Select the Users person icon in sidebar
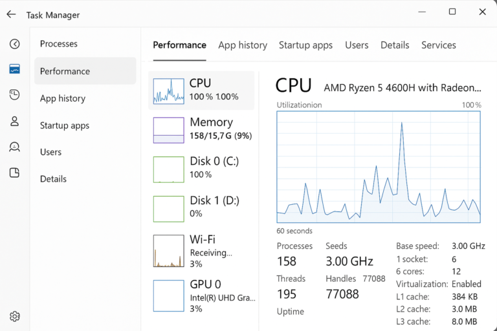The width and height of the screenshot is (497, 331). [x=14, y=121]
